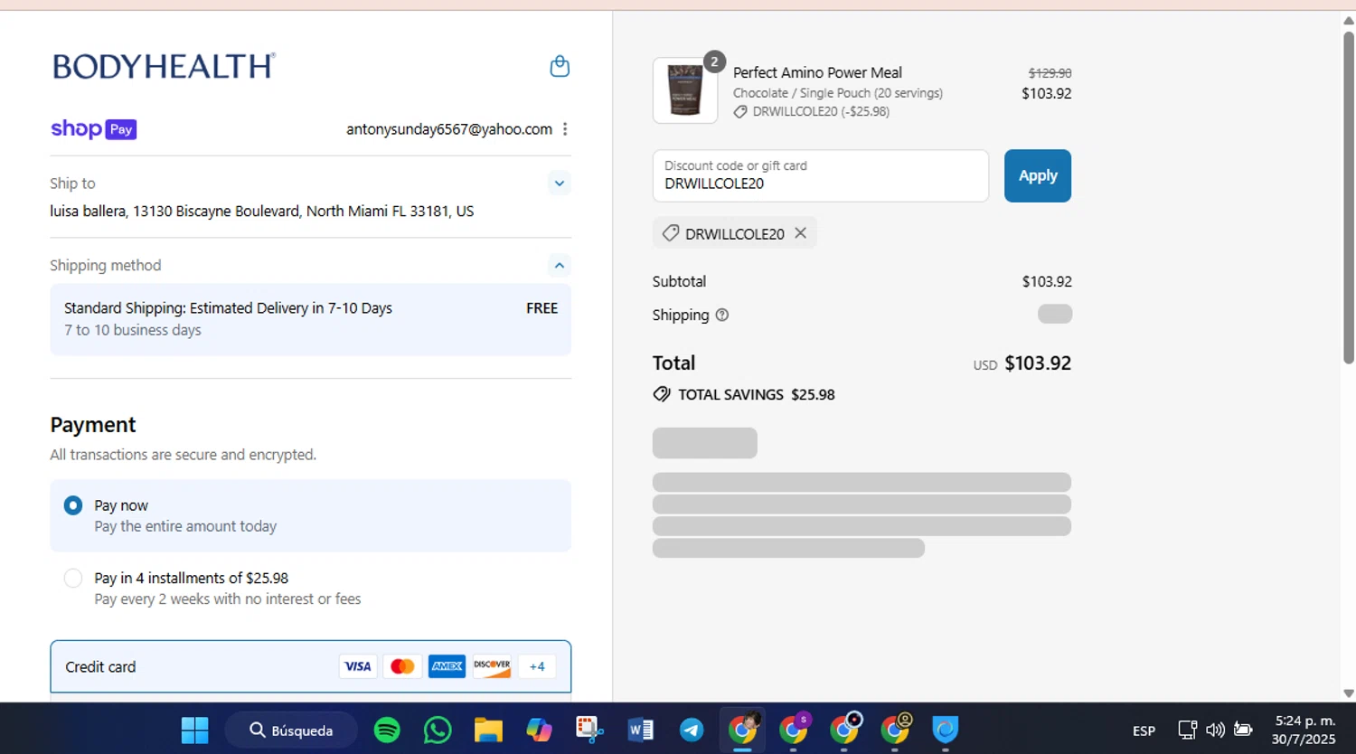This screenshot has width=1356, height=754.
Task: Click the Shop Pay logo
Action: click(x=94, y=129)
